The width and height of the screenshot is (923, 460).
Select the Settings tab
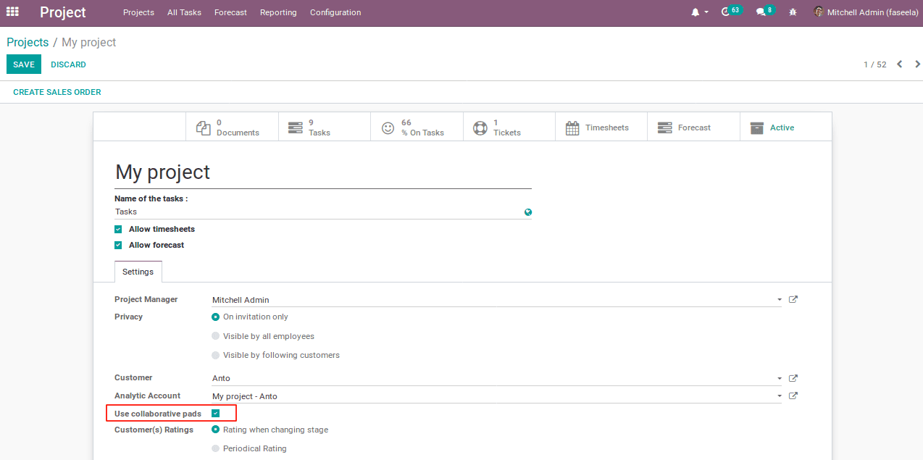coord(138,272)
